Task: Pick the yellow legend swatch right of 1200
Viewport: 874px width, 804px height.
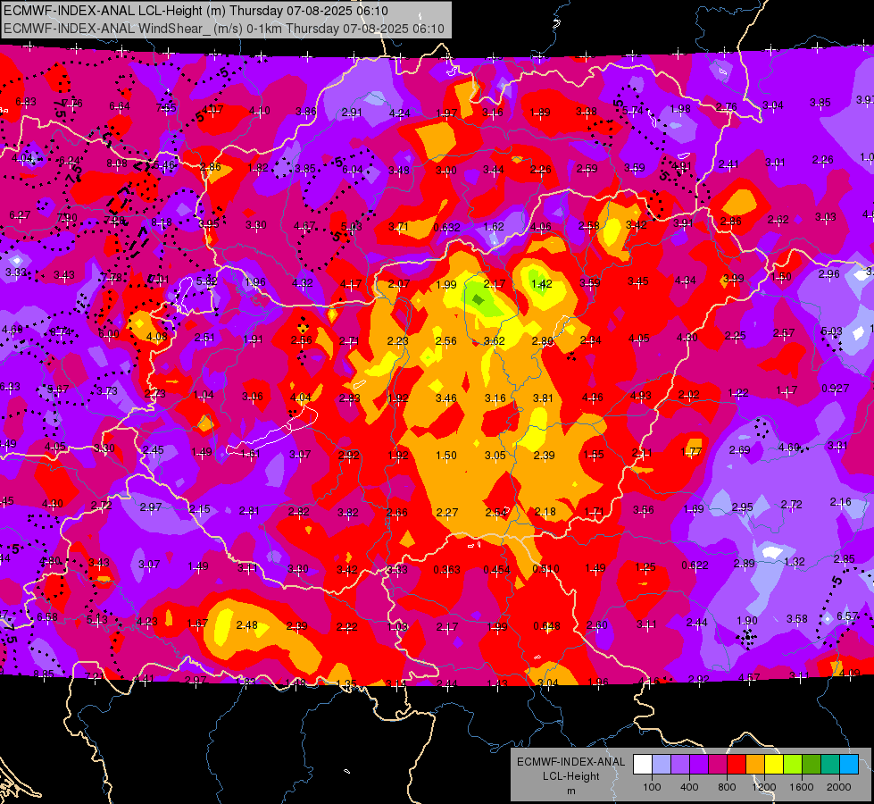Action: click(x=774, y=765)
